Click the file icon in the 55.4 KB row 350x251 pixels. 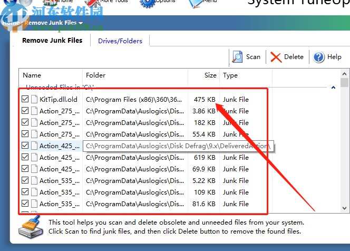coord(34,134)
